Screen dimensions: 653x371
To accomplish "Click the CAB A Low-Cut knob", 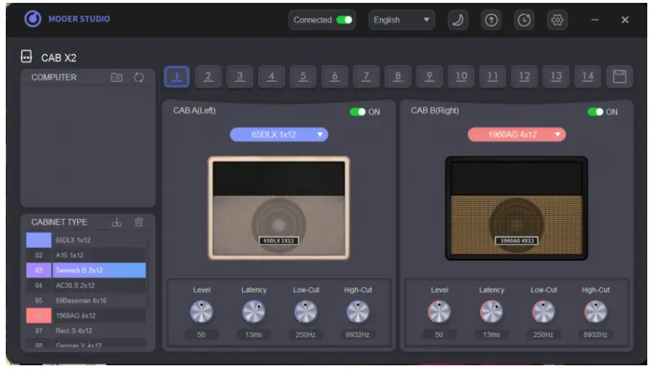I will [x=306, y=311].
